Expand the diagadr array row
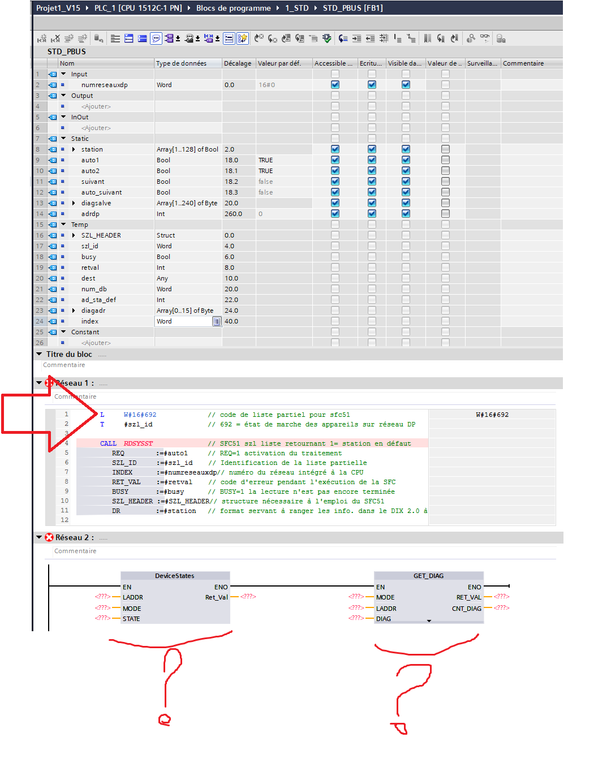 tap(74, 311)
